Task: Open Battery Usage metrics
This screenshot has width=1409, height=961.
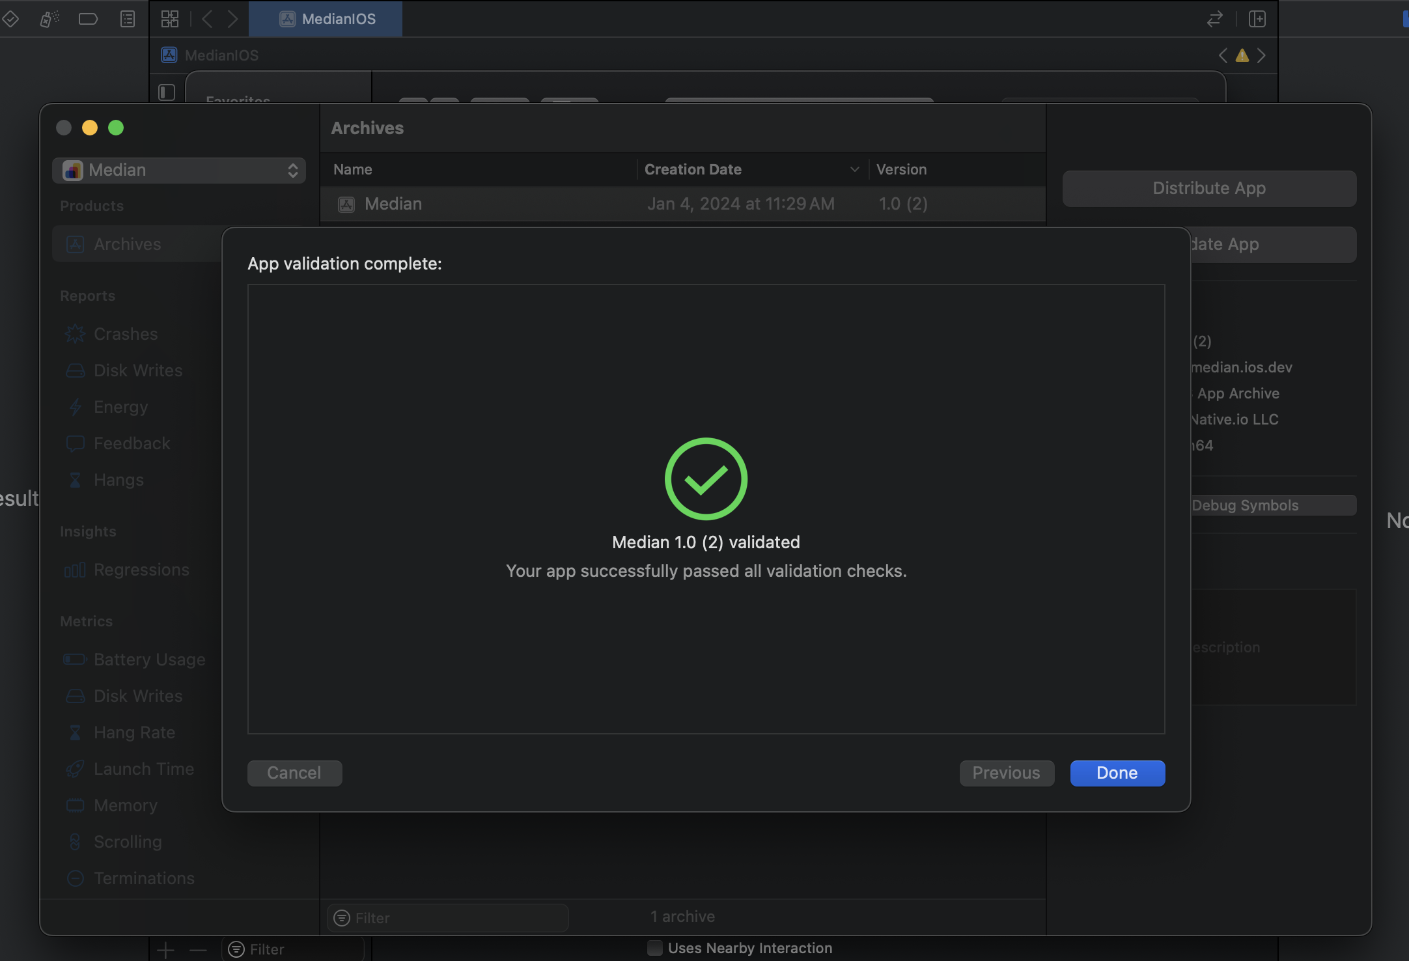Action: pos(150,660)
